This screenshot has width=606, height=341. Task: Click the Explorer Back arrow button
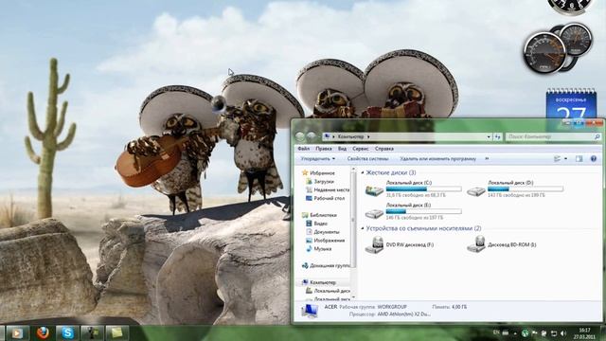(x=300, y=136)
